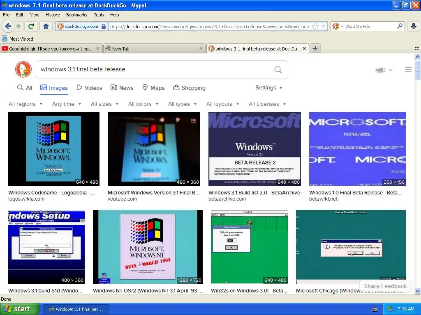Open the URL history dropdown arrow
Viewport: 421px width, 315px height.
pyautogui.click(x=323, y=27)
